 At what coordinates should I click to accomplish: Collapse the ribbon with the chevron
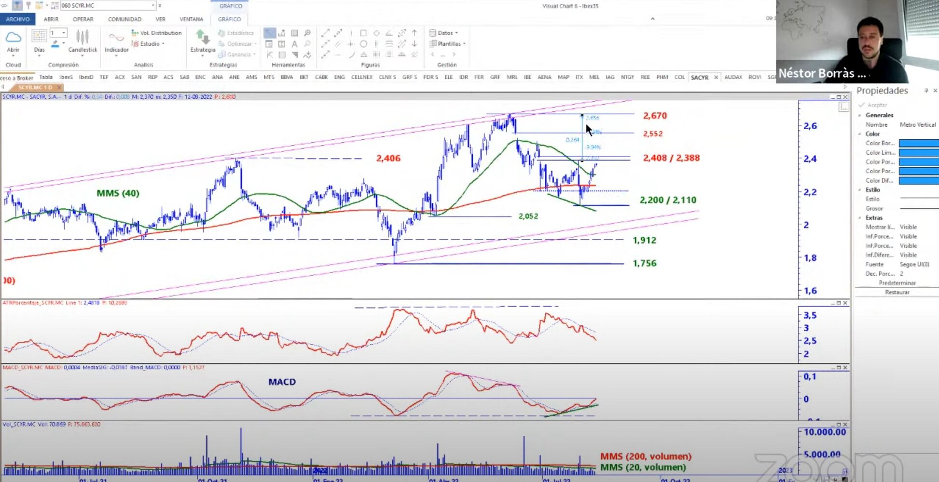pyautogui.click(x=652, y=19)
